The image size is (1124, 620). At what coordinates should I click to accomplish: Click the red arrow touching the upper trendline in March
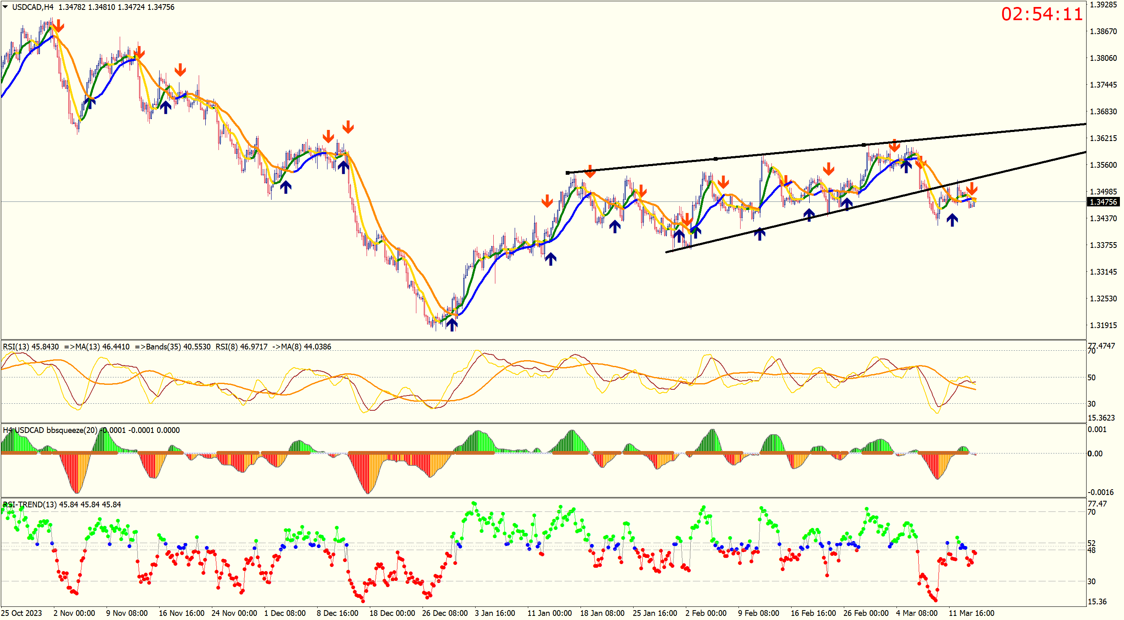coord(894,145)
